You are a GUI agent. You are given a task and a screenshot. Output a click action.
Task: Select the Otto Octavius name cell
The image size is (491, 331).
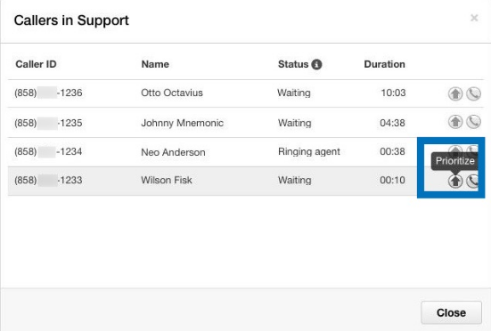tap(172, 93)
